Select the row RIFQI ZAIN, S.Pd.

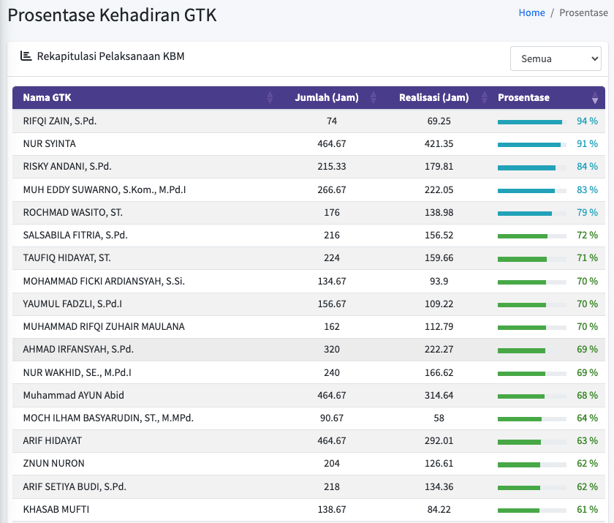point(308,121)
